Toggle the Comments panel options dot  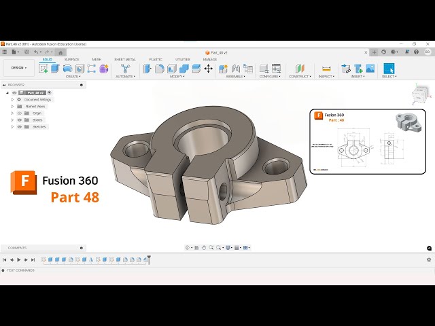point(82,248)
